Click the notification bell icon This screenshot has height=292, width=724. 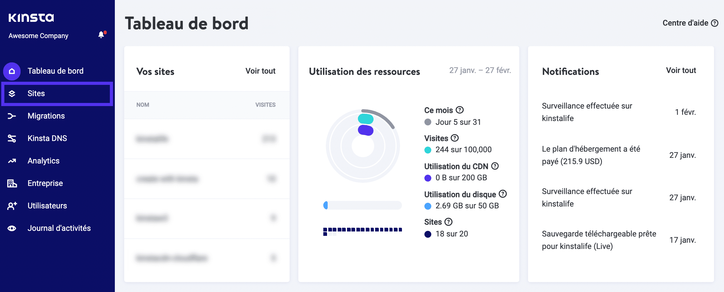(x=101, y=34)
